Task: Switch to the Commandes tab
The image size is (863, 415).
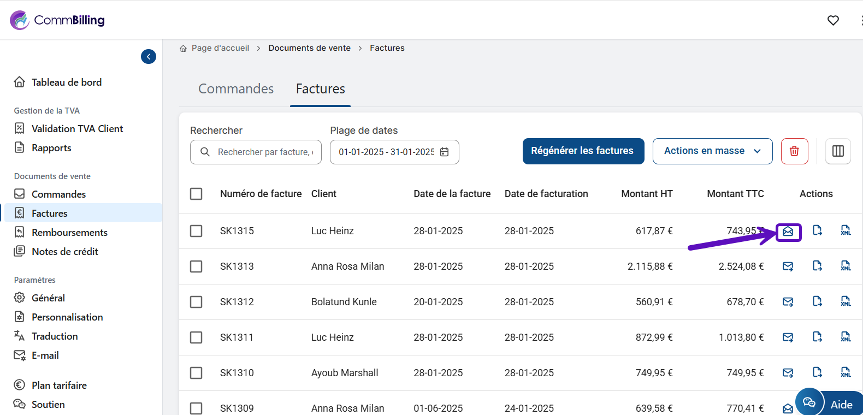Action: click(x=236, y=89)
